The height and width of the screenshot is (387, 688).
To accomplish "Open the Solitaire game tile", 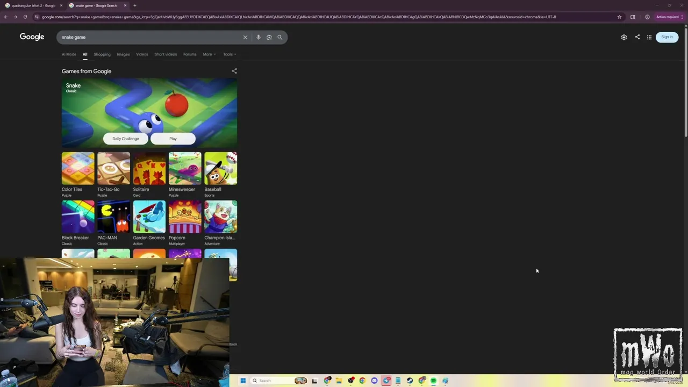I will [x=149, y=174].
